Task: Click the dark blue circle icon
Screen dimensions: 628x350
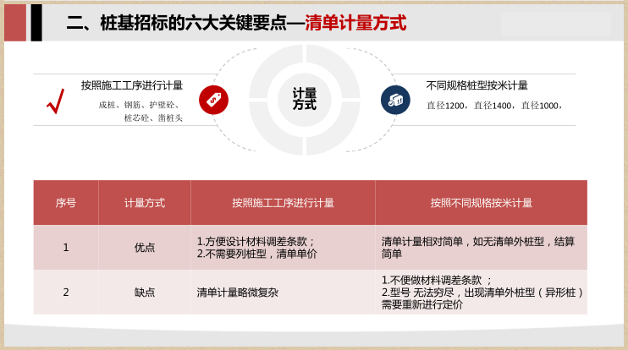Action: coord(395,100)
